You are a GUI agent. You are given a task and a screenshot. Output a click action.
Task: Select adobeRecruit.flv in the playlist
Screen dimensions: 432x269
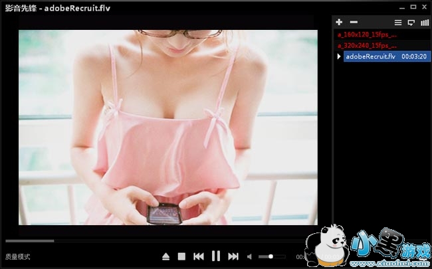coord(387,56)
